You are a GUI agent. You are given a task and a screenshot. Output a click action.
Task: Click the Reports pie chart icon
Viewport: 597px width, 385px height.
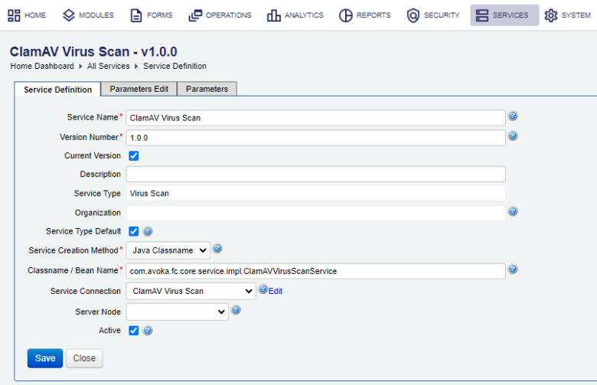346,15
